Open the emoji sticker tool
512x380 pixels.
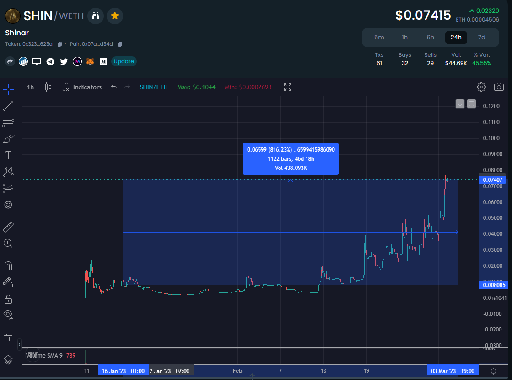(x=8, y=205)
